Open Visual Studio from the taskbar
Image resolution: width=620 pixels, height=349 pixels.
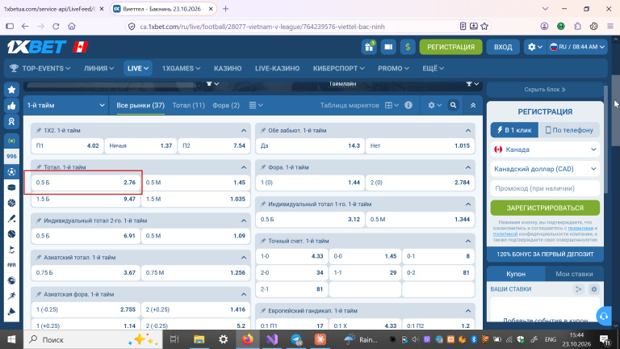point(272,339)
